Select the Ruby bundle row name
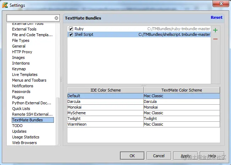Image resolution: width=231 pixels, height=165 pixels. click(x=79, y=29)
